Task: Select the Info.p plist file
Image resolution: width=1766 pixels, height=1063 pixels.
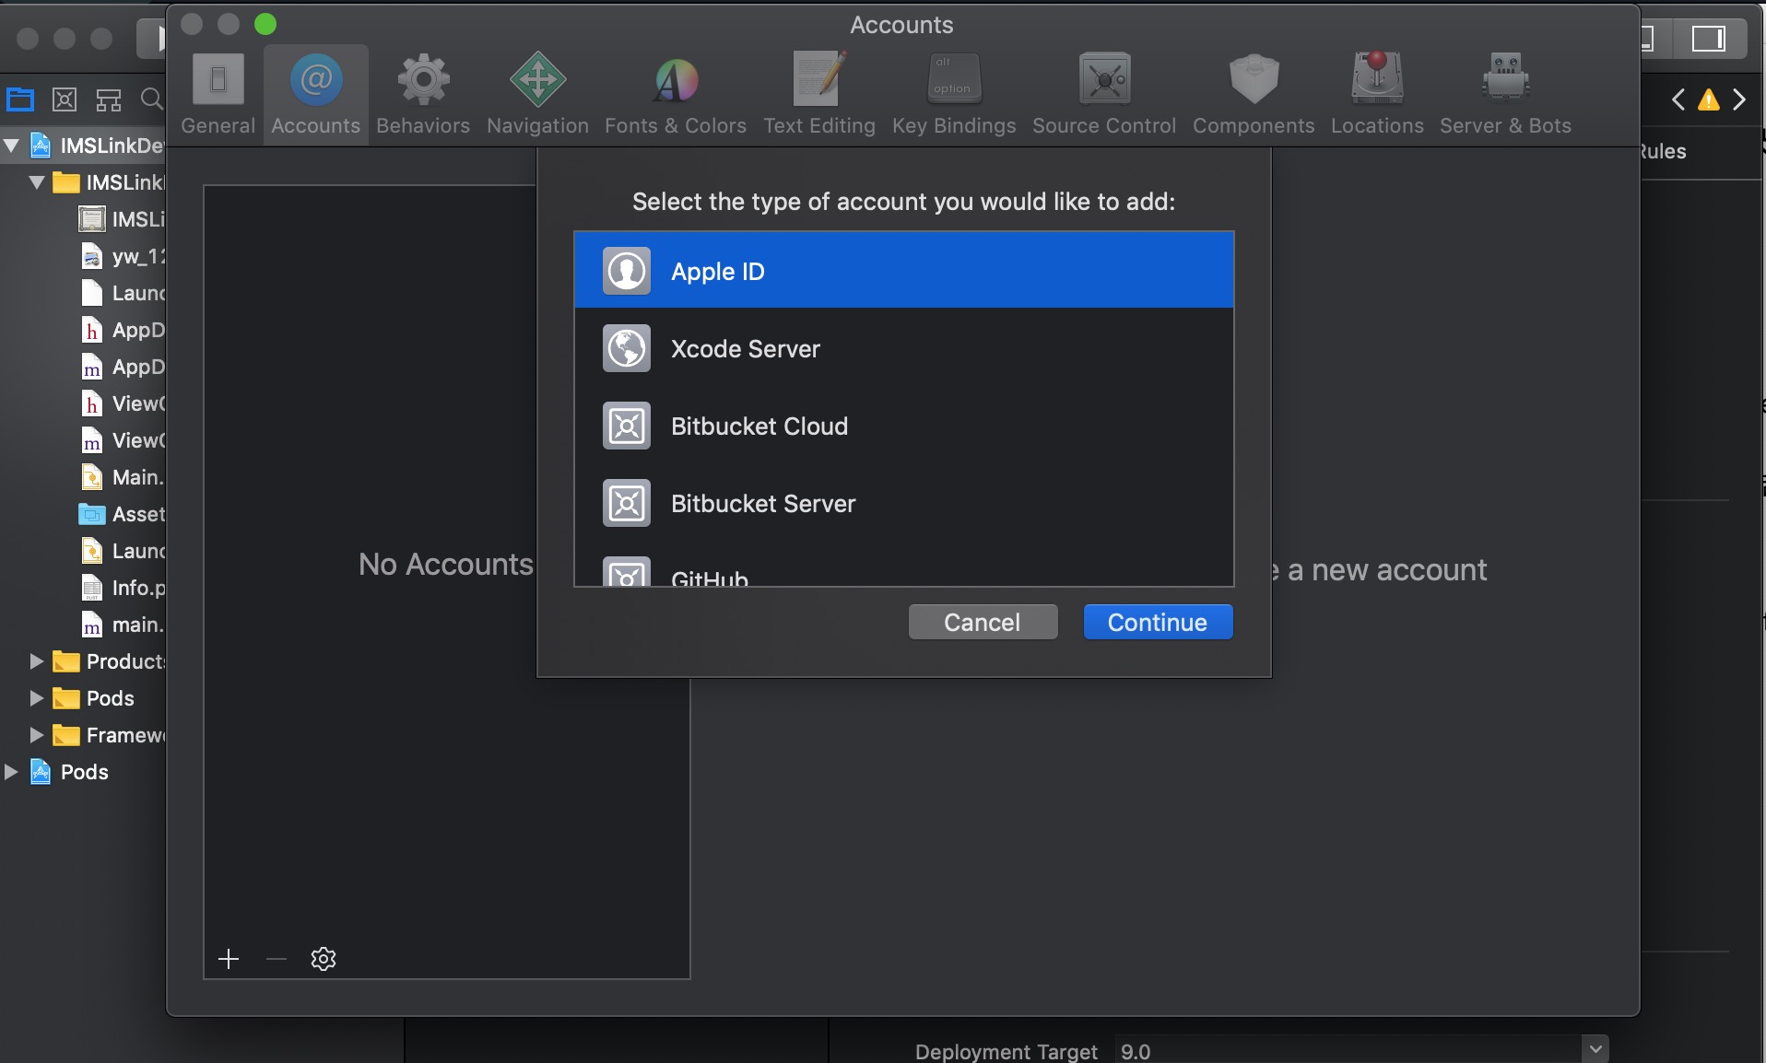Action: coord(123,588)
